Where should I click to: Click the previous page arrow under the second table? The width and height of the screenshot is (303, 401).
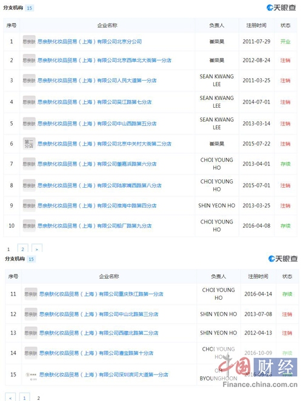pos(10,397)
